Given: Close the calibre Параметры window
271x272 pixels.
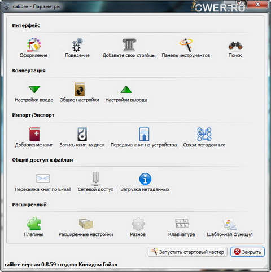Looking at the screenshot, I should tap(257, 5).
